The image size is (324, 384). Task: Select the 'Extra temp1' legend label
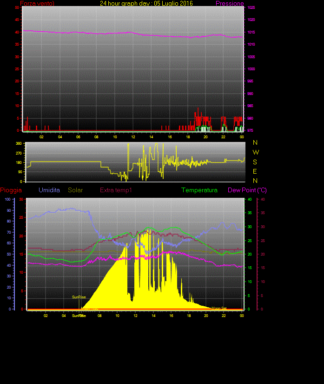pyautogui.click(x=116, y=190)
